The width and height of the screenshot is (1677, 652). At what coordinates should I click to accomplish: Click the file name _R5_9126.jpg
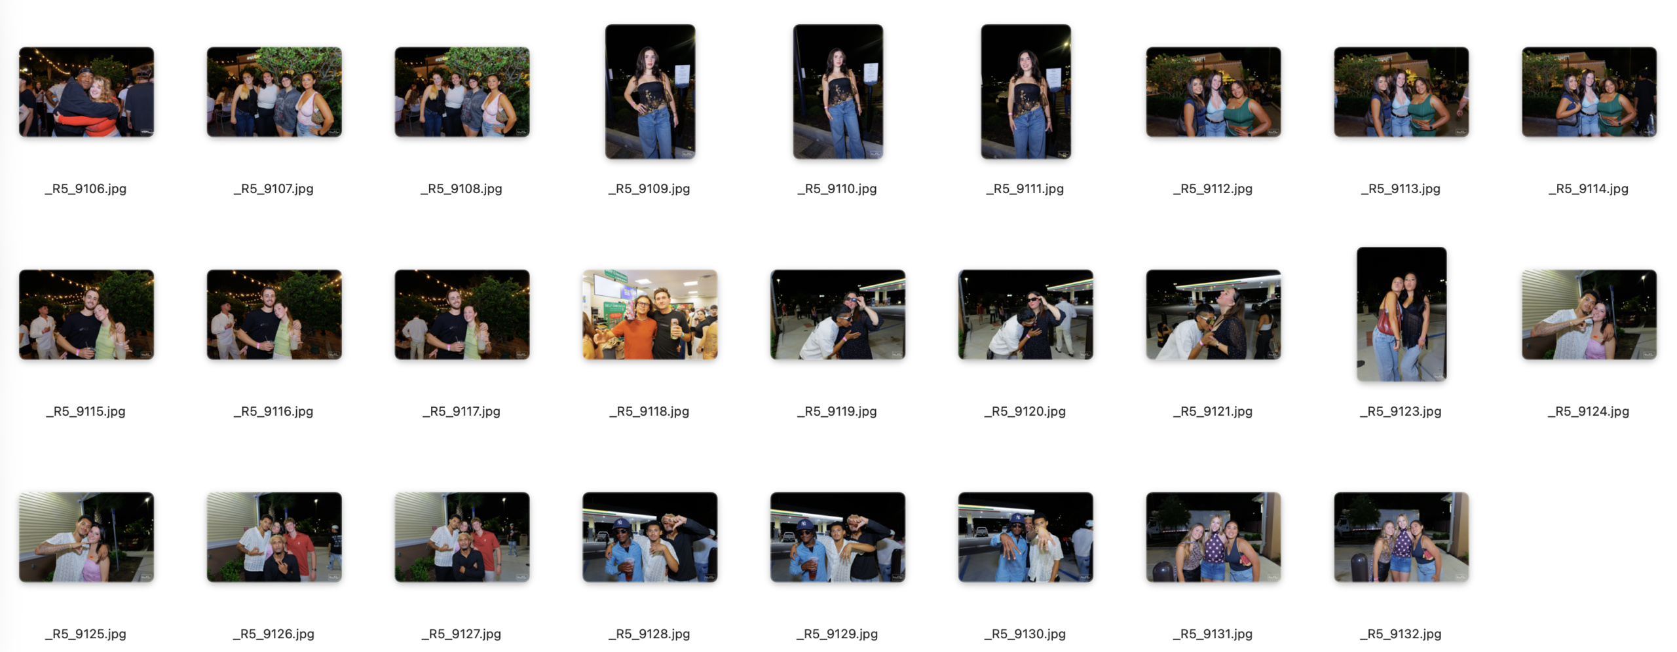(x=274, y=634)
